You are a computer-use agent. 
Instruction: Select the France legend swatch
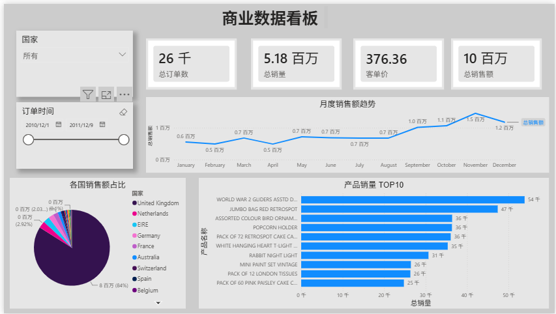click(x=134, y=246)
